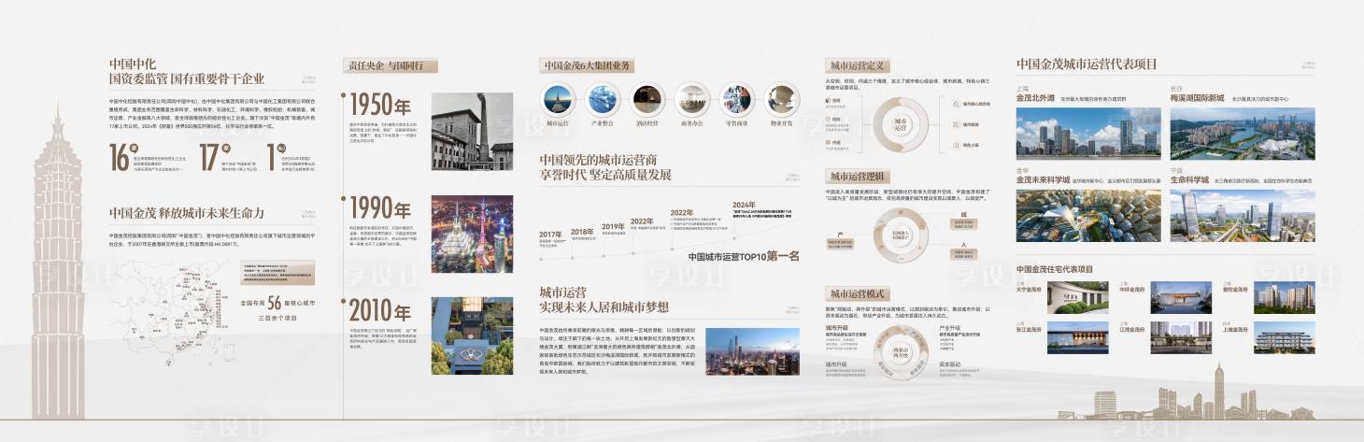The image size is (1364, 442).
Task: Open the 1990年 night tower photo
Action: tap(472, 234)
